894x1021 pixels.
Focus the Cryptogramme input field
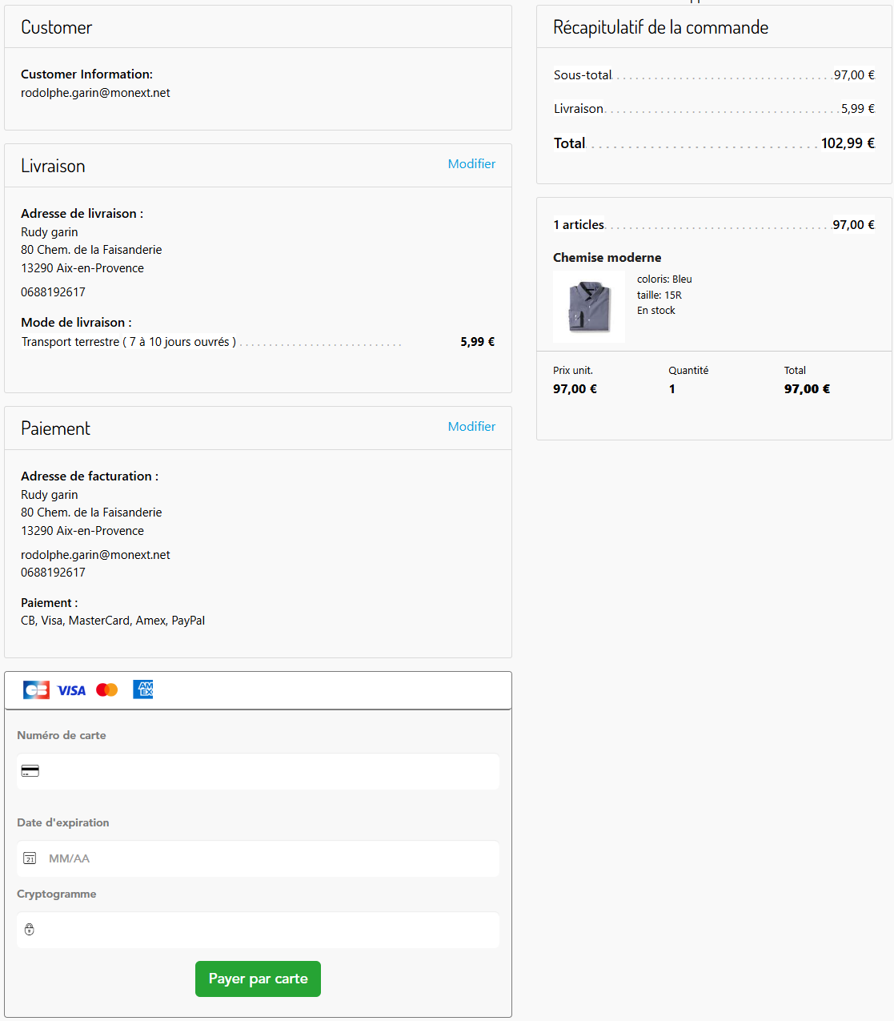(x=258, y=930)
